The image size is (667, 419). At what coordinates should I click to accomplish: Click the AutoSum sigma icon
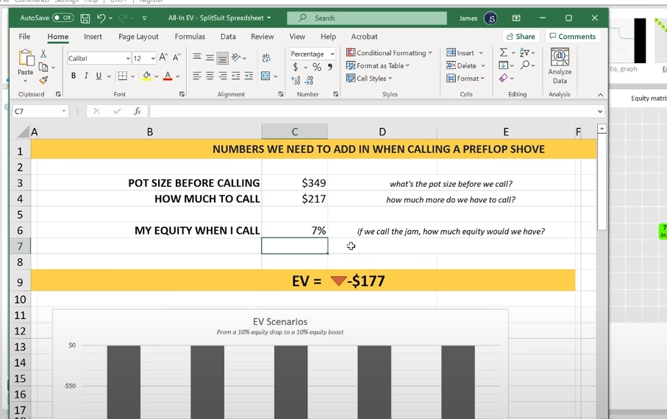coord(503,53)
